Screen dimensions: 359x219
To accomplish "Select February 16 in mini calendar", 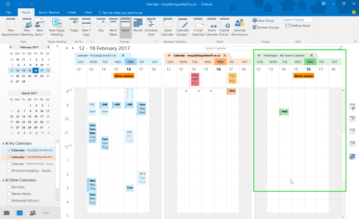I will (36, 71).
